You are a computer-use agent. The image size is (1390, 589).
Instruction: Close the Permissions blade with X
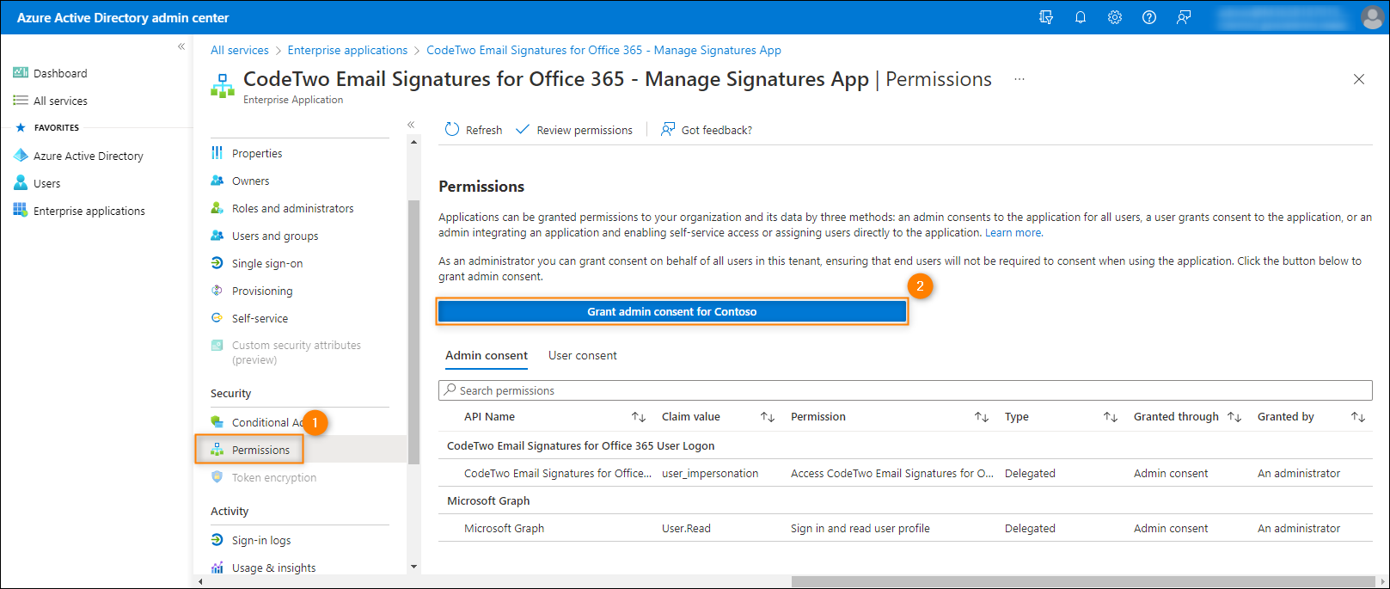pos(1359,79)
